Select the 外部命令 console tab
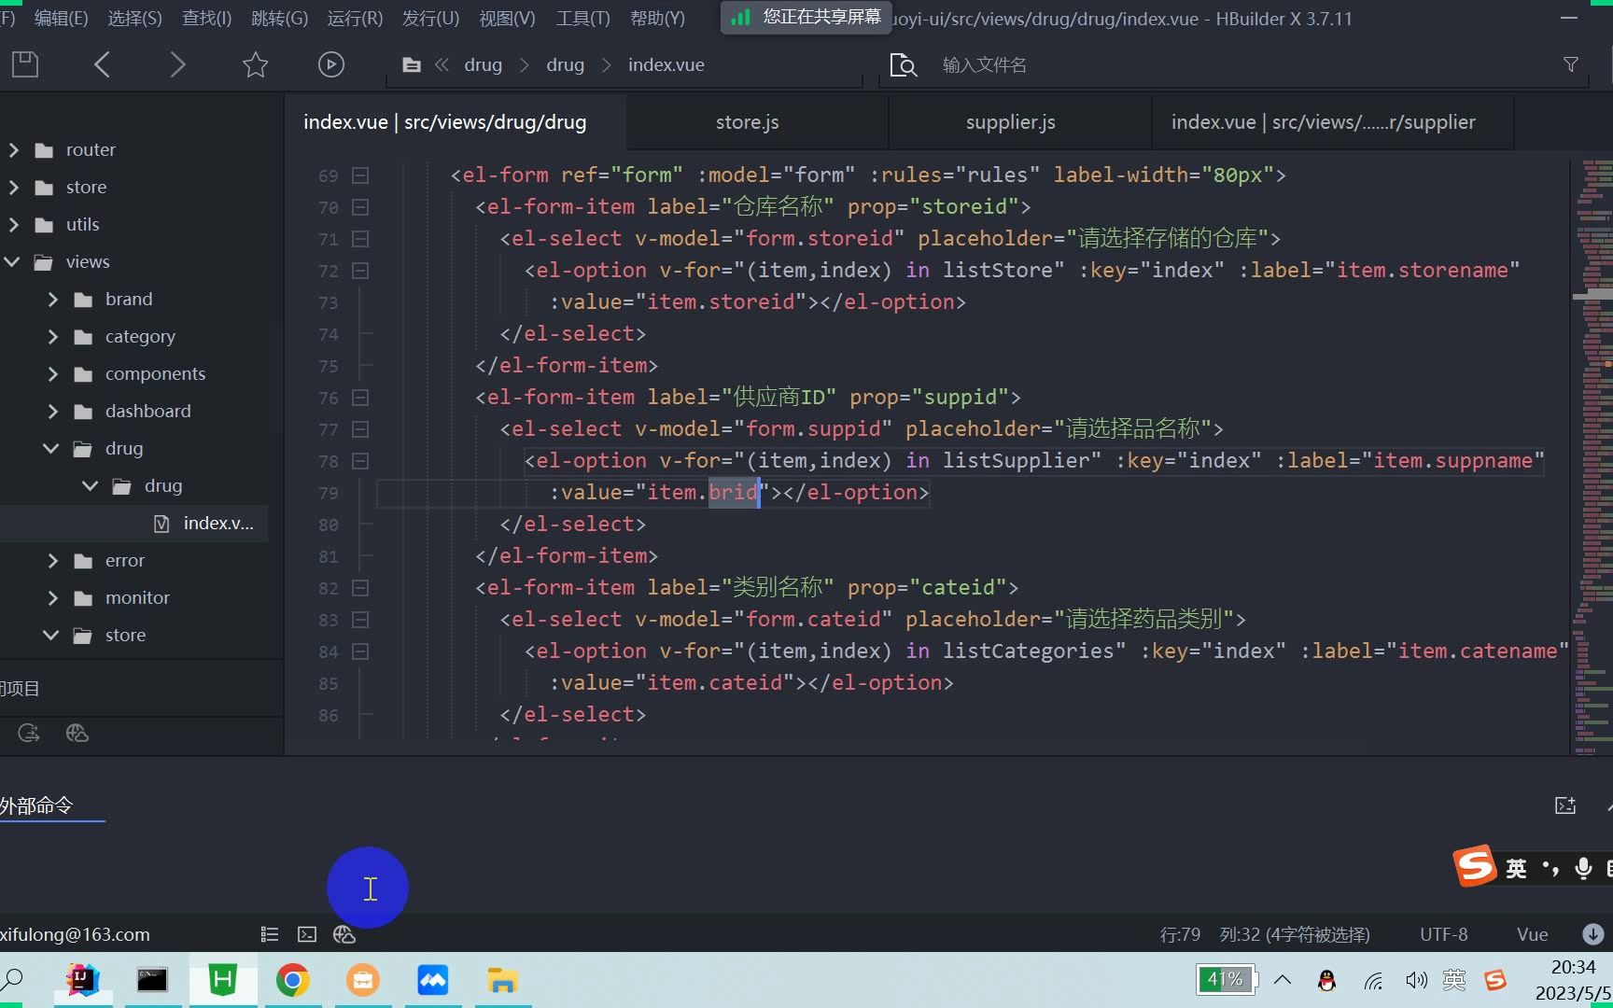Screen dimensions: 1613x1008 (x=36, y=805)
